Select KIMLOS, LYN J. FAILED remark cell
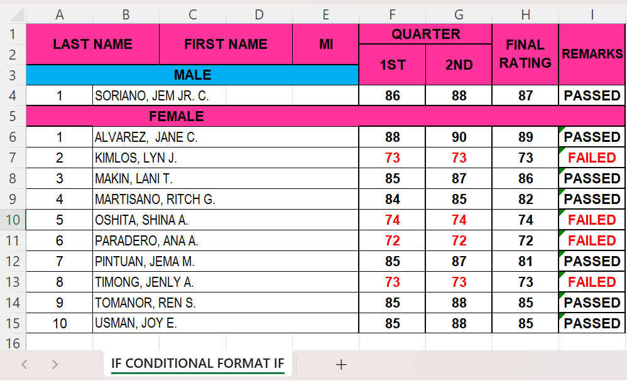This screenshot has width=627, height=381. point(592,158)
